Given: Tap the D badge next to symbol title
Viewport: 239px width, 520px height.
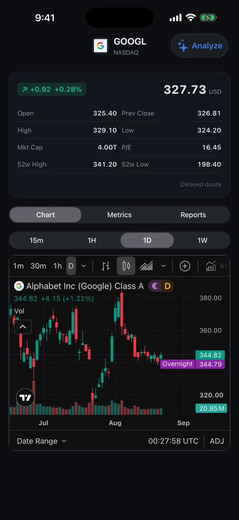Looking at the screenshot, I should coord(168,286).
